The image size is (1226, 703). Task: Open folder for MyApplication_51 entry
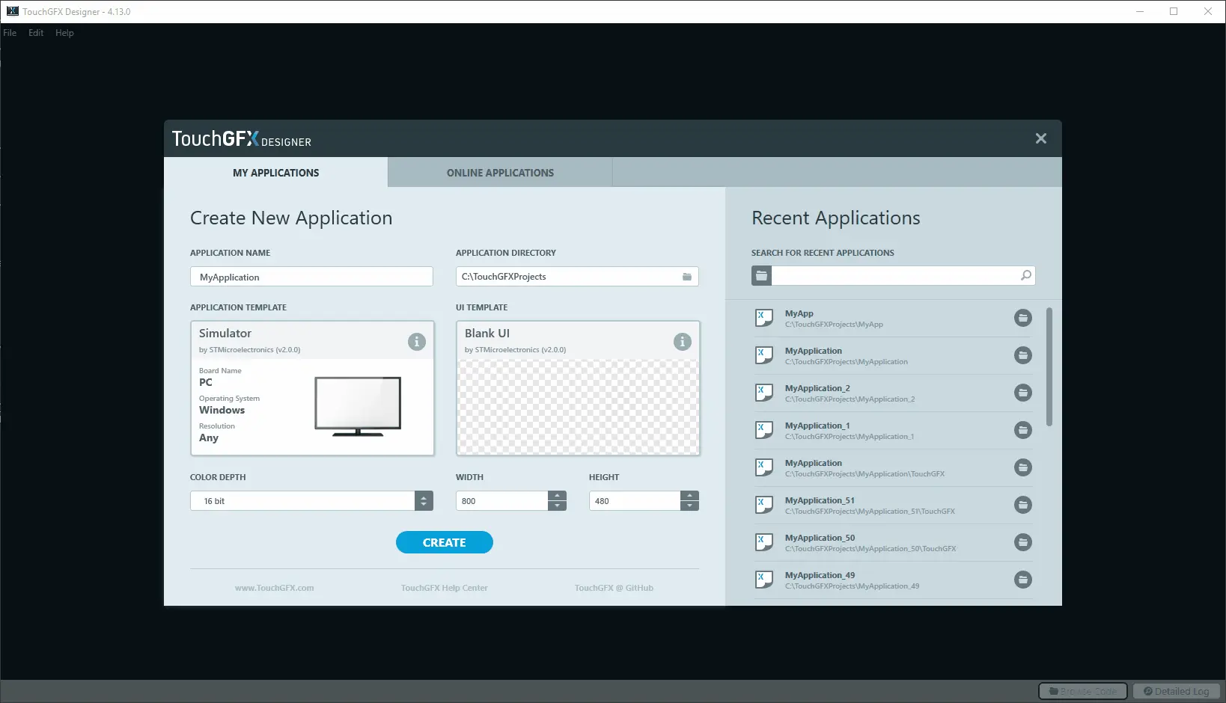pos(1023,505)
